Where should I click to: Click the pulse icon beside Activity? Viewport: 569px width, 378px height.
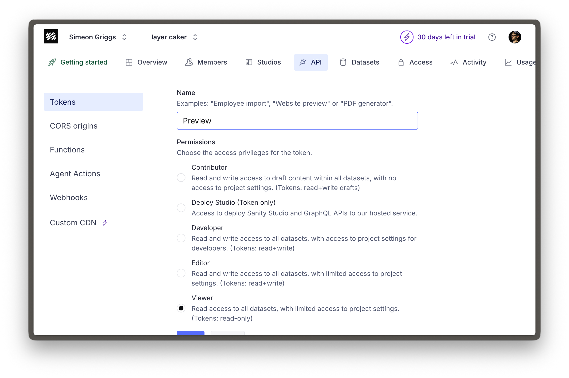[454, 62]
